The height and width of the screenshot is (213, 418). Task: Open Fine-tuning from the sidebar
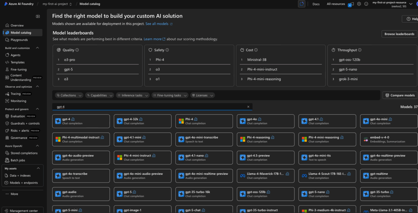(19, 69)
